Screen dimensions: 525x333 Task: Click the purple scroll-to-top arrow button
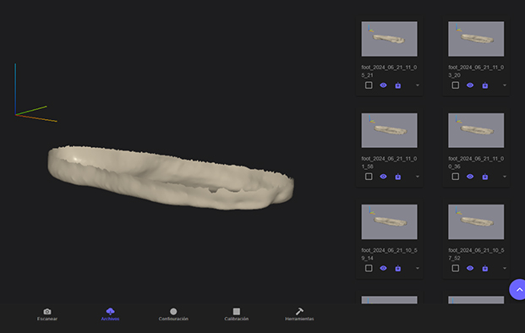(518, 290)
